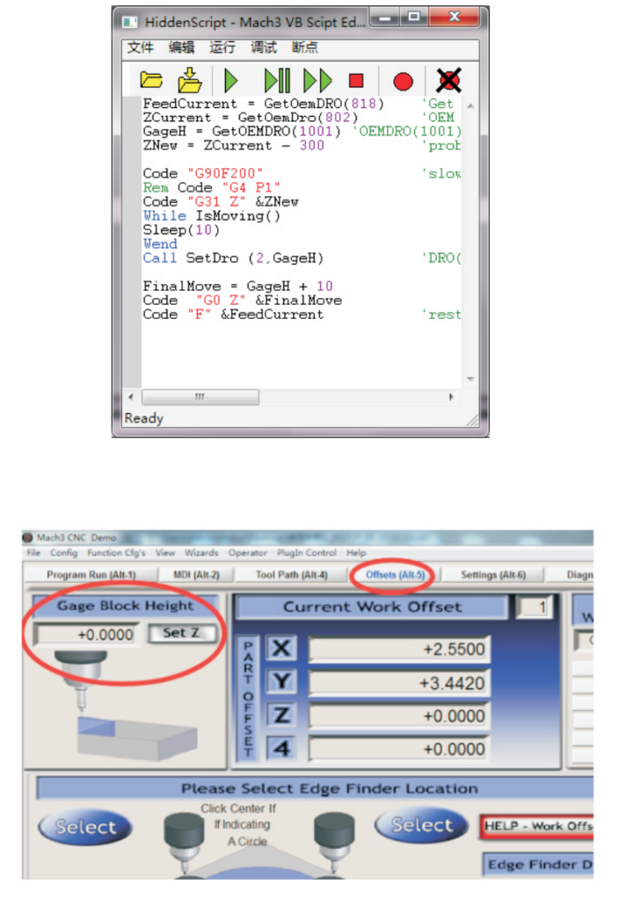The width and height of the screenshot is (619, 900).
Task: Open the 断点 menu
Action: 304,47
